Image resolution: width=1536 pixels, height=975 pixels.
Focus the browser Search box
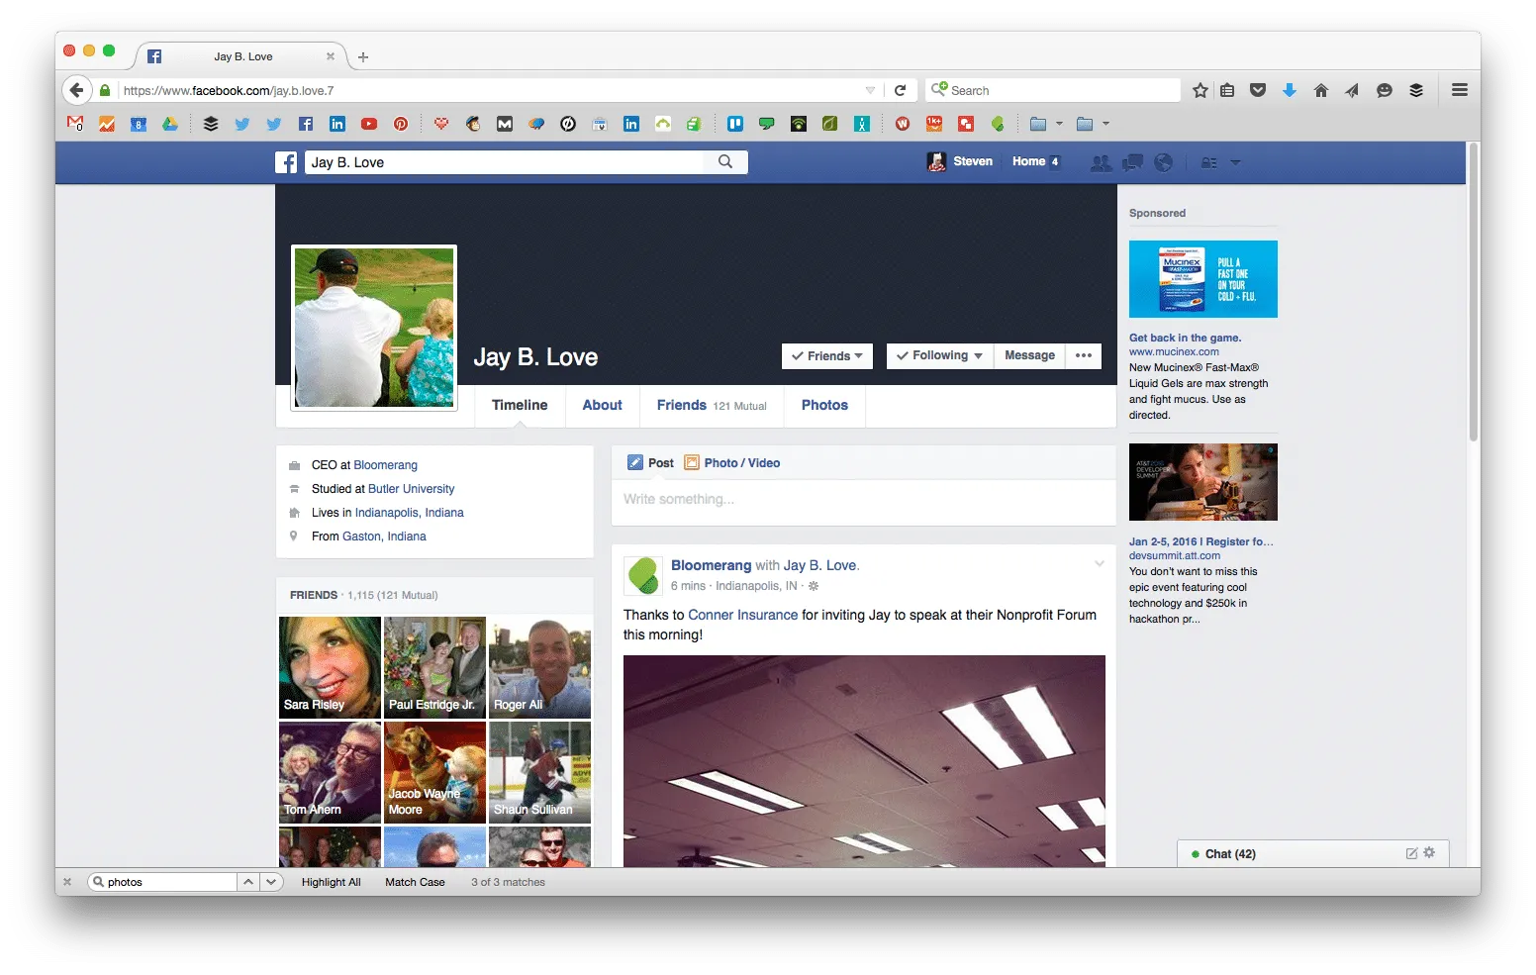tap(1053, 90)
